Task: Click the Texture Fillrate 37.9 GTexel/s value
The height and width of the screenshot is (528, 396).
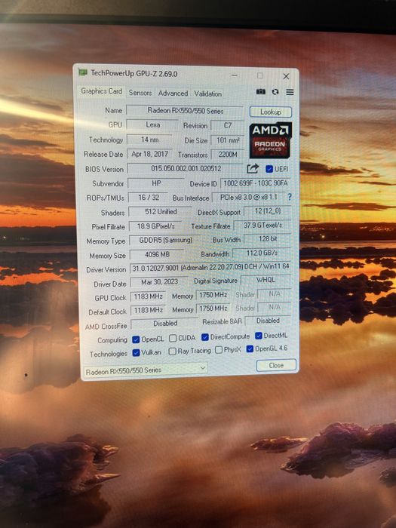Action: click(262, 225)
